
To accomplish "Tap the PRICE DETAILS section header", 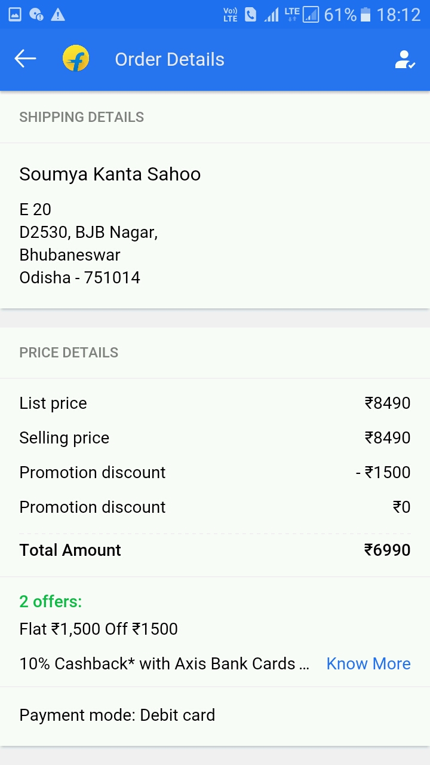I will click(69, 353).
